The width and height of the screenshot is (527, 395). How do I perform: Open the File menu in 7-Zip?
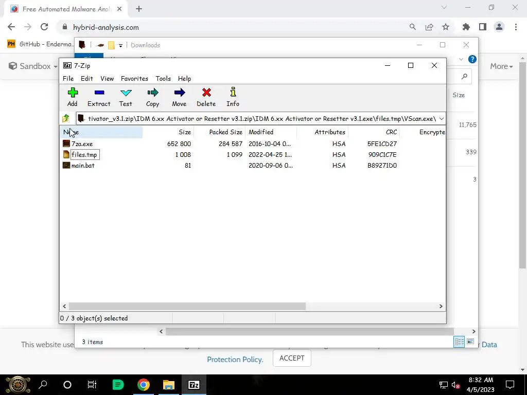tap(68, 78)
